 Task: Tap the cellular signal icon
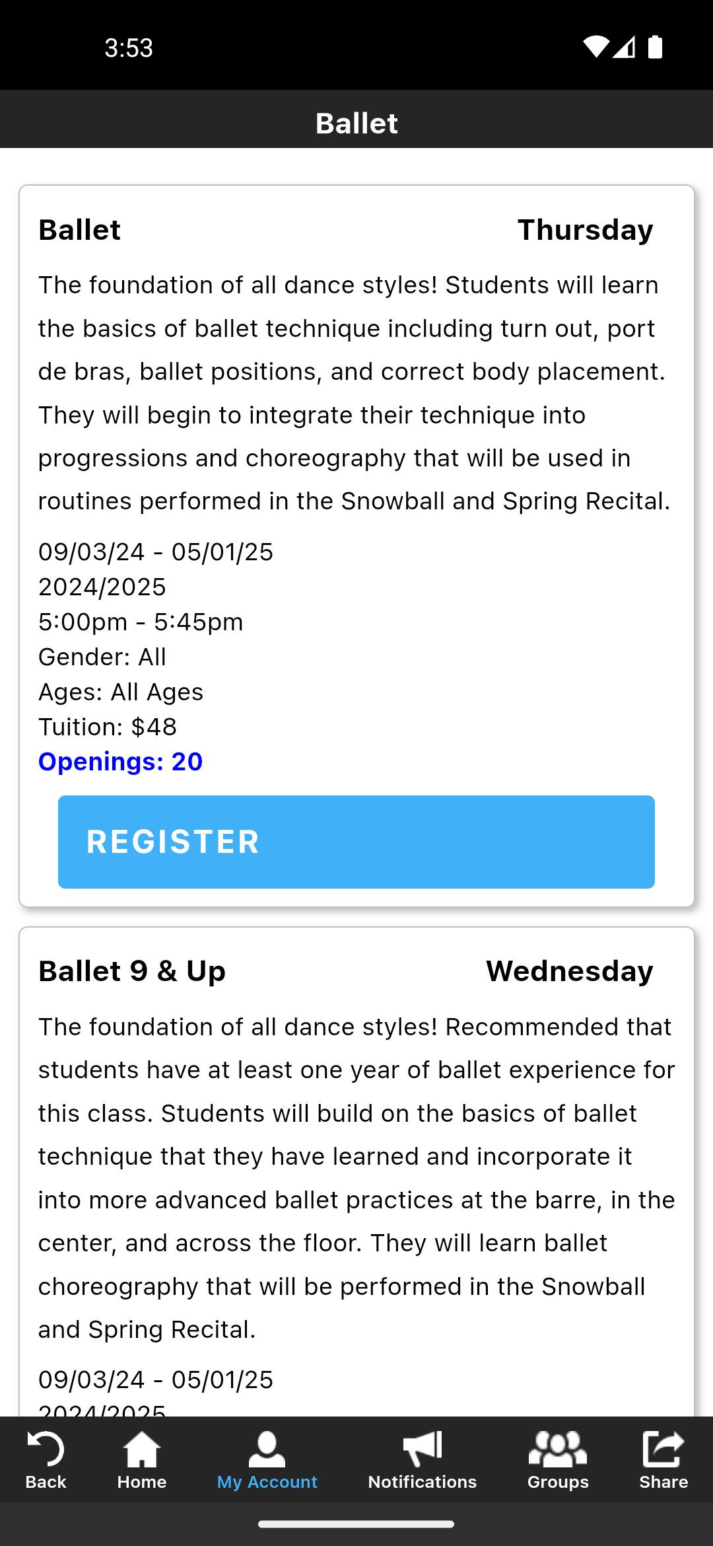tap(624, 48)
